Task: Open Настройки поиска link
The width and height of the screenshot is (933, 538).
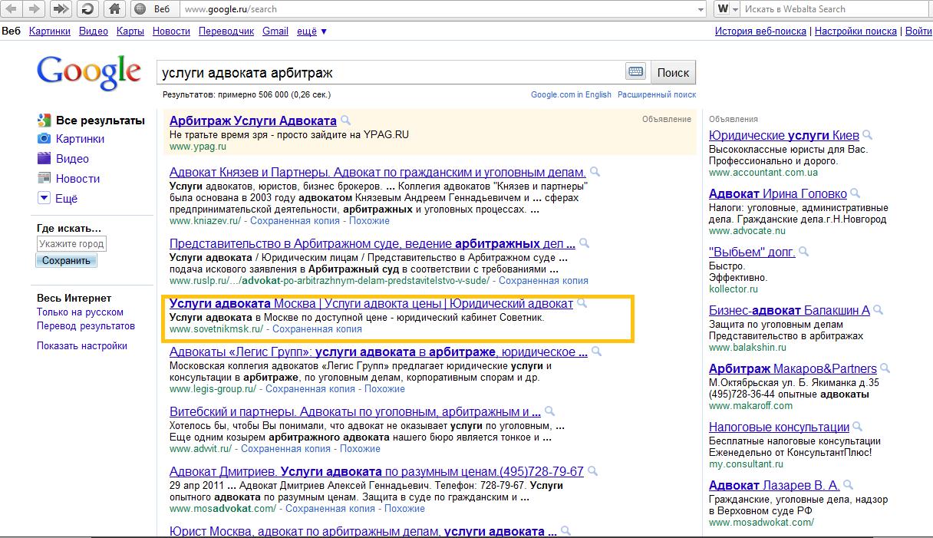Action: tap(856, 31)
